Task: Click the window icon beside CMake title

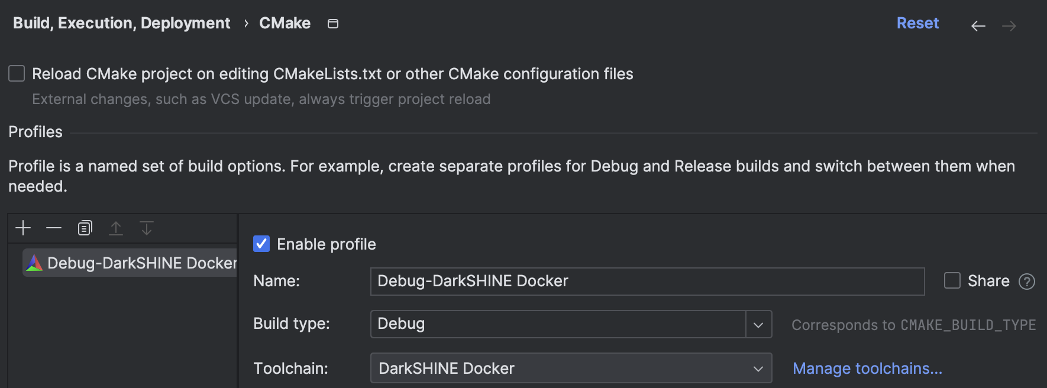Action: [x=333, y=24]
